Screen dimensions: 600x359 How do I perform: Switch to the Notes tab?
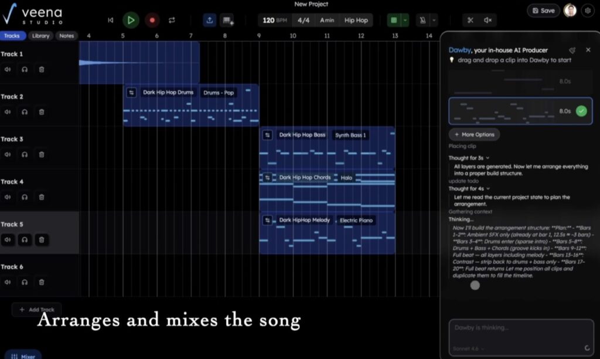coord(67,36)
